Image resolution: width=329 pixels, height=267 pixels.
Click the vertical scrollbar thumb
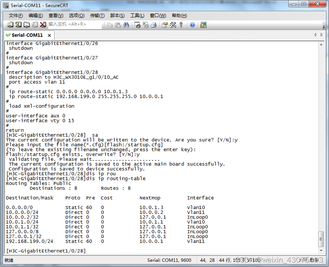(x=321, y=239)
